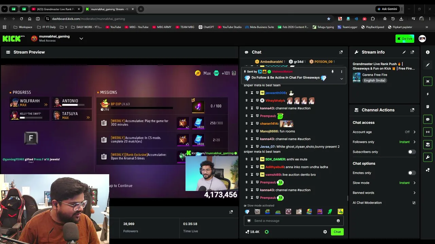
Task: Send the message with the Chat button
Action: [x=337, y=232]
